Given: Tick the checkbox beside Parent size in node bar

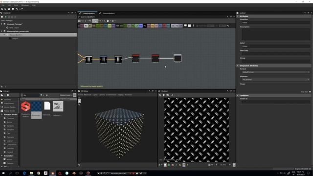Looking at the screenshot, I should [x=197, y=26].
